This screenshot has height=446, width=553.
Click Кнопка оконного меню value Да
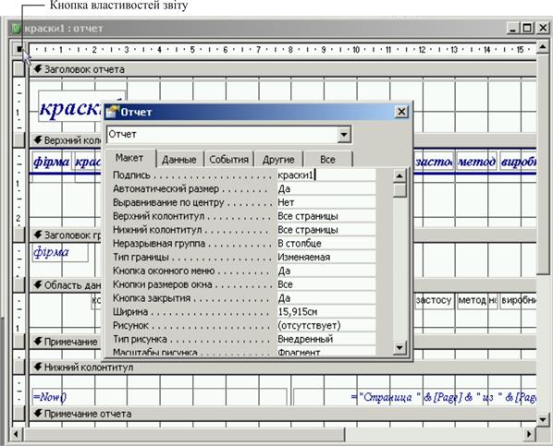point(326,271)
